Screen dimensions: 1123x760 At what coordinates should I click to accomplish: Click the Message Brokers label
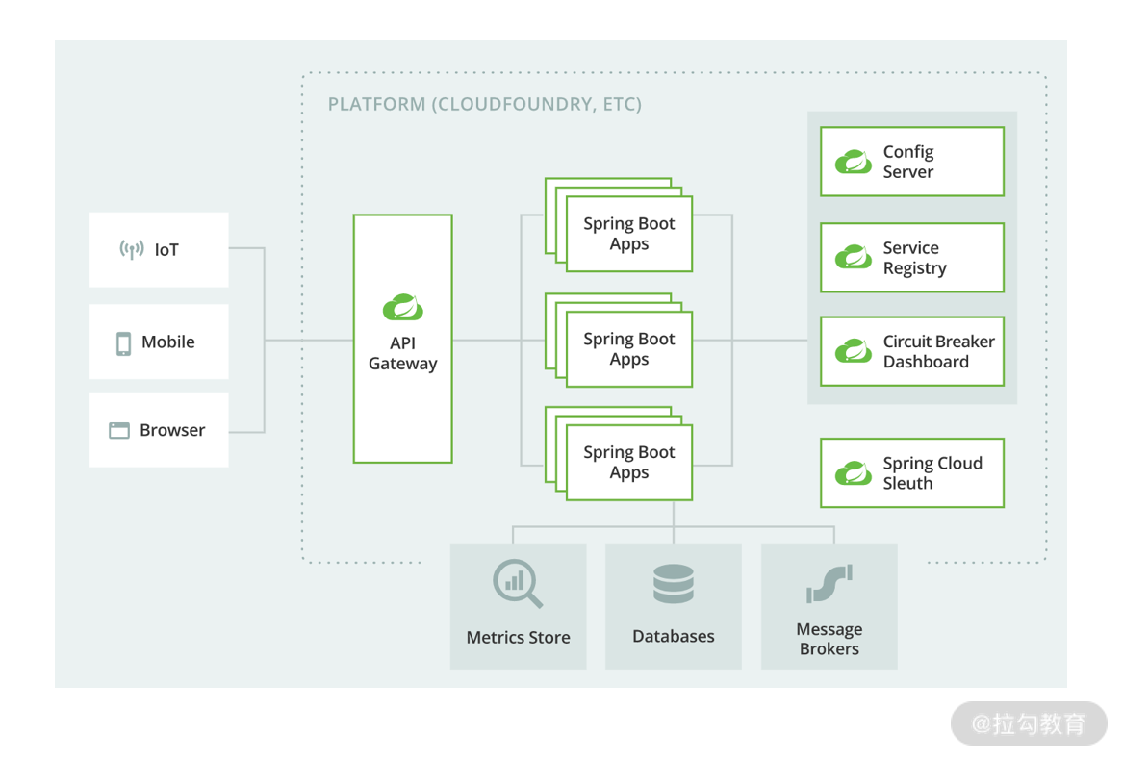[829, 639]
